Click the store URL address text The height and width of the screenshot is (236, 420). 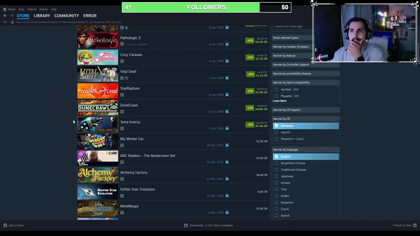tap(68, 22)
